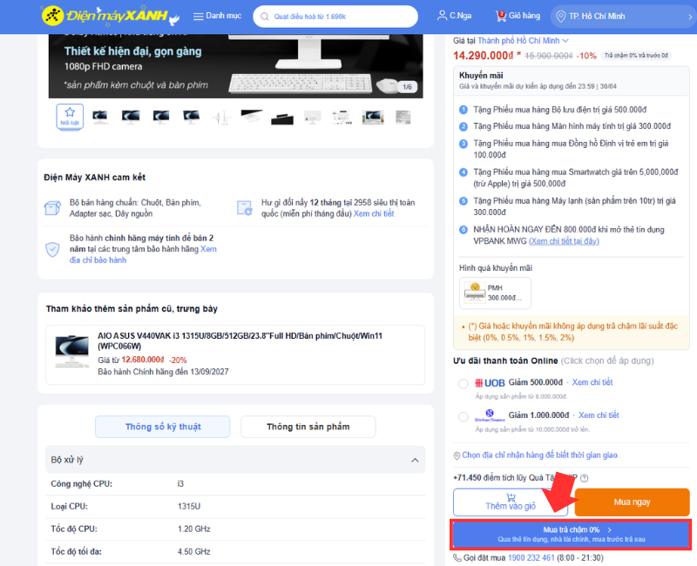Image resolution: width=697 pixels, height=566 pixels.
Task: View the last specifications sheet thumbnail
Action: (403, 118)
